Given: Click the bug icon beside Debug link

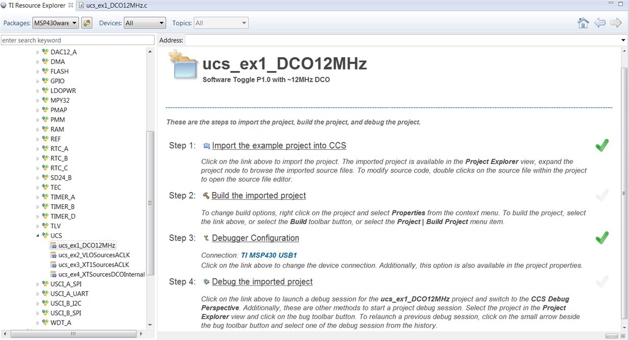Looking at the screenshot, I should point(206,282).
